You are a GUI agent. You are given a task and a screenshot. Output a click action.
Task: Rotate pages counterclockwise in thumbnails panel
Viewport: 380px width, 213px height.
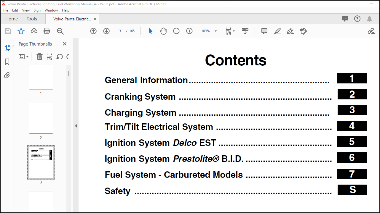[x=60, y=57]
